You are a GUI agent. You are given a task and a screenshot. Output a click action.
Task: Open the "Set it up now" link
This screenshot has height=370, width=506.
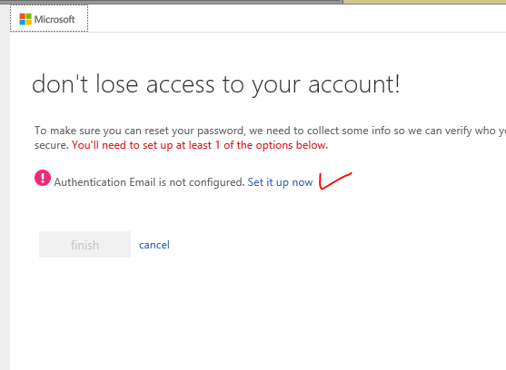tap(280, 182)
